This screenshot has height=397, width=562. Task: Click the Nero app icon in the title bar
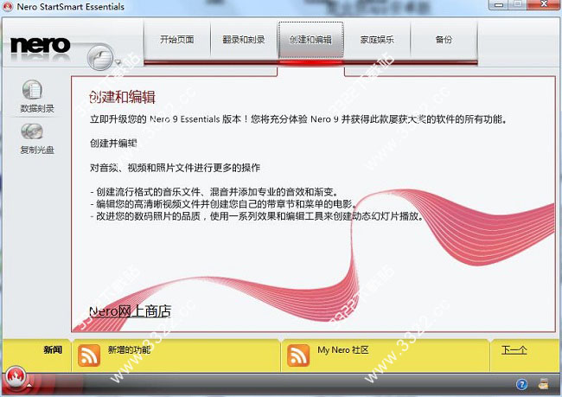tap(8, 6)
